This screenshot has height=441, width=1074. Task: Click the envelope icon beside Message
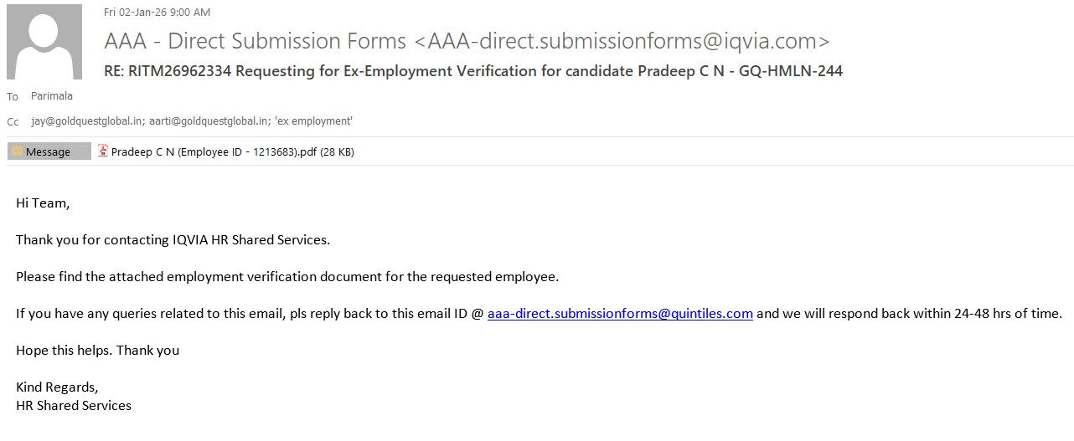pos(17,151)
